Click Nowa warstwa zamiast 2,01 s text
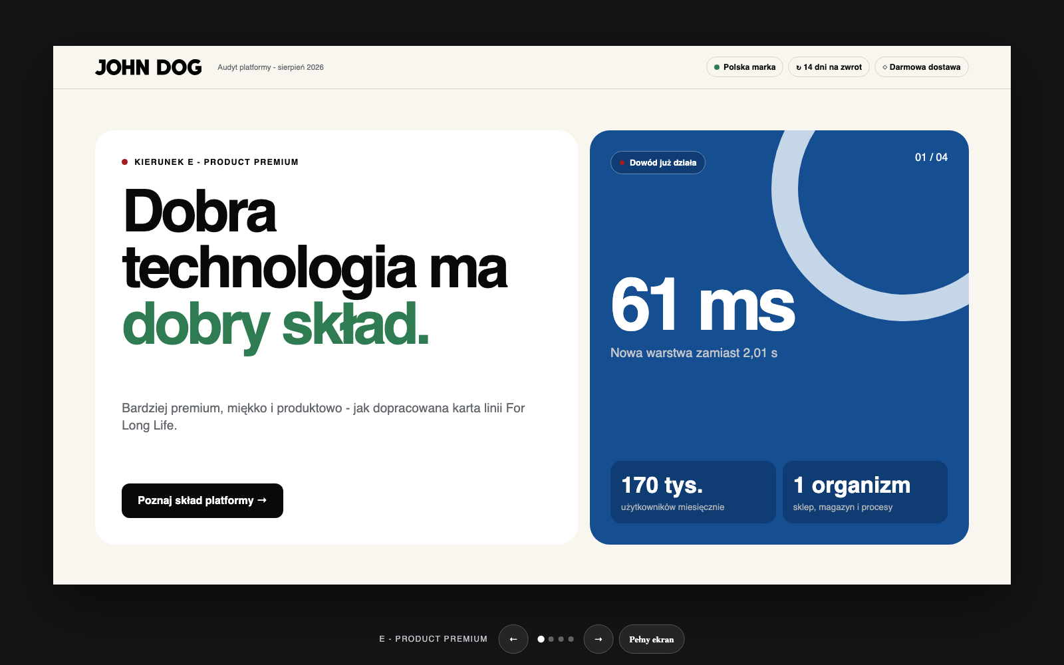The width and height of the screenshot is (1064, 665). pos(694,353)
